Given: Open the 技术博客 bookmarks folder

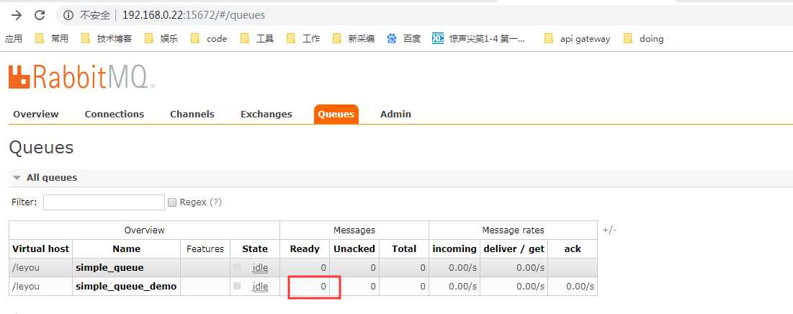Looking at the screenshot, I should pyautogui.click(x=107, y=38).
